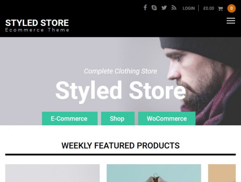Click the WEEKLY FEATURED PRODUCTS heading
Viewport: 241px width, 182px height.
coord(120,146)
